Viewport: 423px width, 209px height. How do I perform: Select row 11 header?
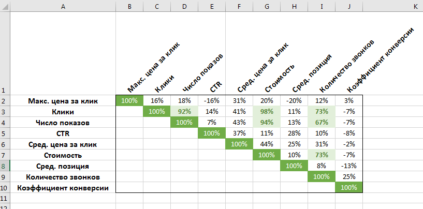5,198
